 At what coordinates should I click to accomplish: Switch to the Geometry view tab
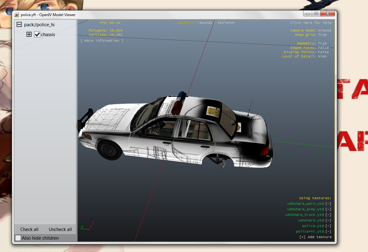tap(186, 23)
